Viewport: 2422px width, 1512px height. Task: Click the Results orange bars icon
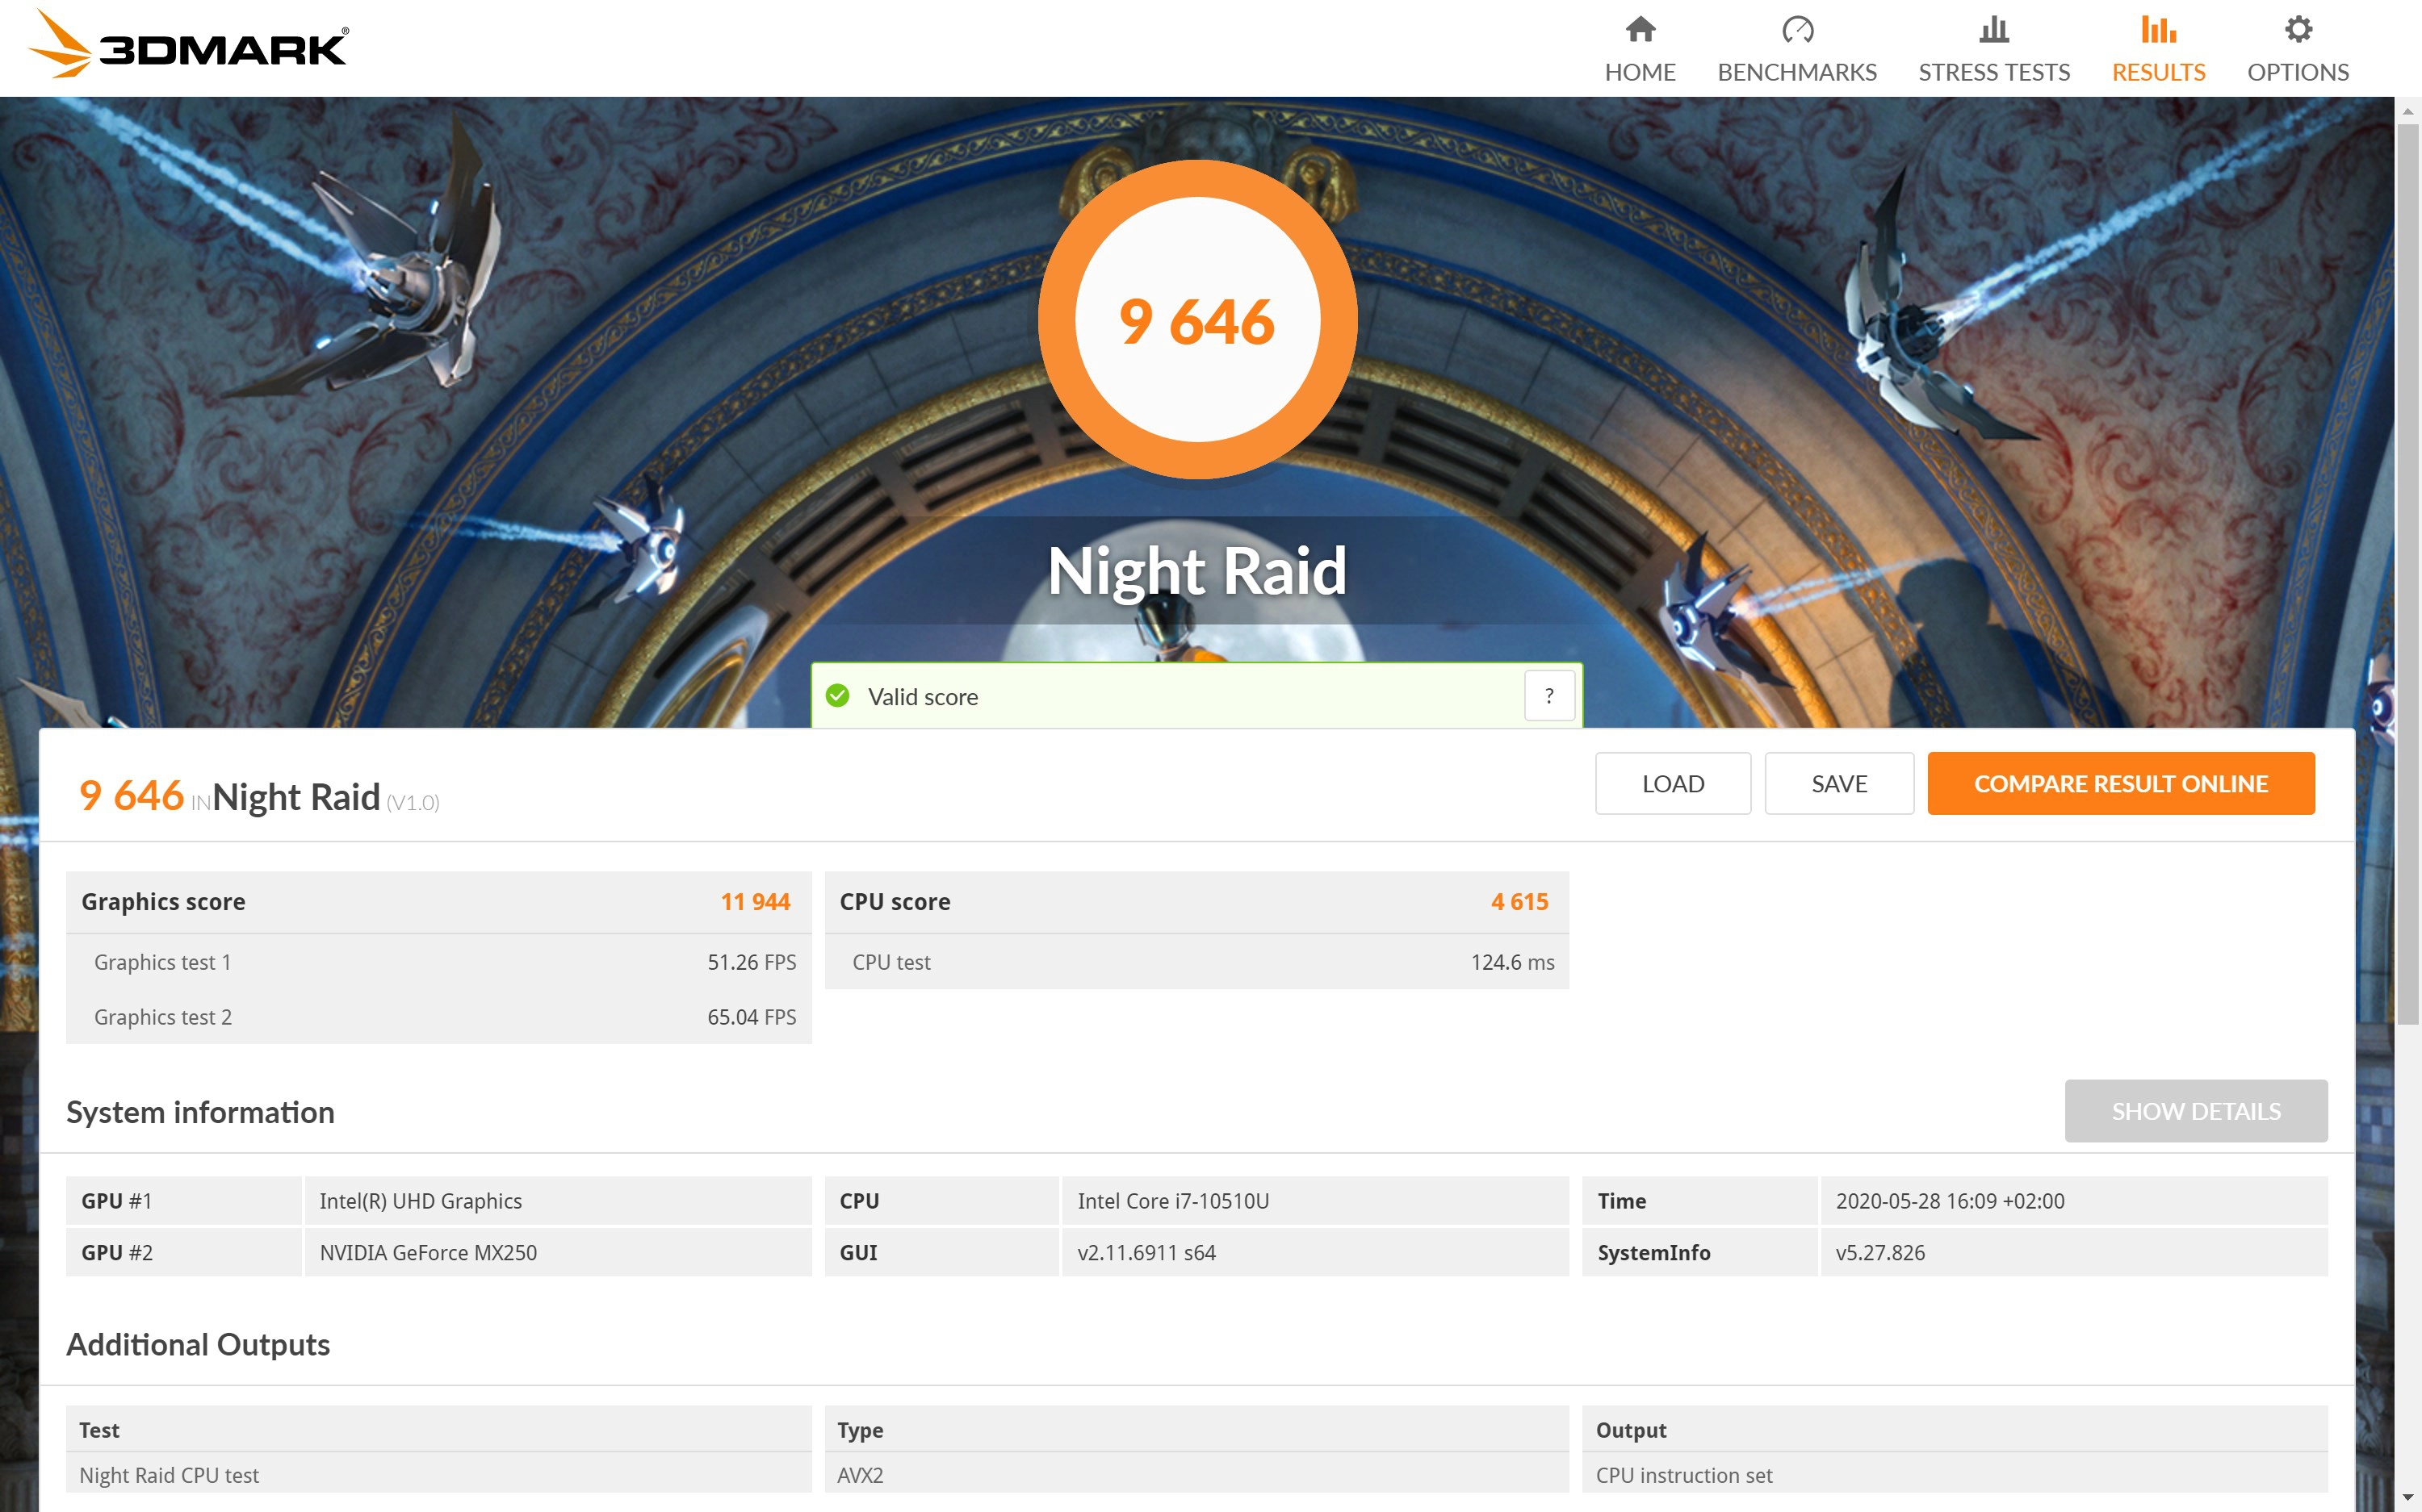coord(2158,29)
